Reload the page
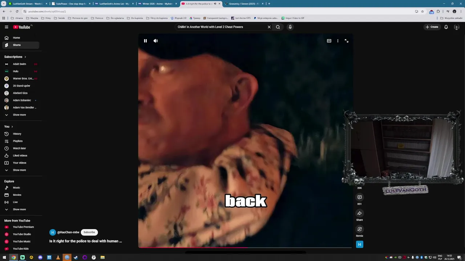465x261 pixels. pos(17,11)
